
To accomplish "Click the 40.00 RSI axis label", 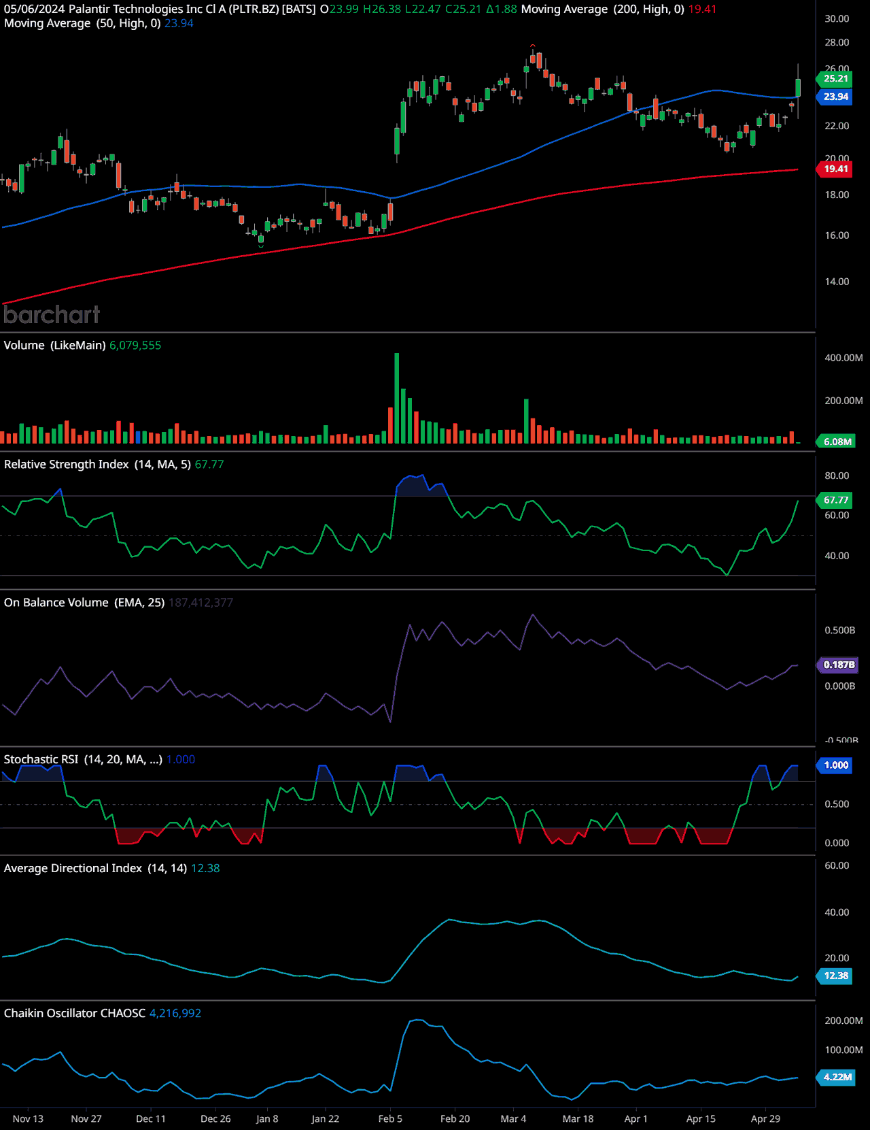I will pyautogui.click(x=837, y=556).
